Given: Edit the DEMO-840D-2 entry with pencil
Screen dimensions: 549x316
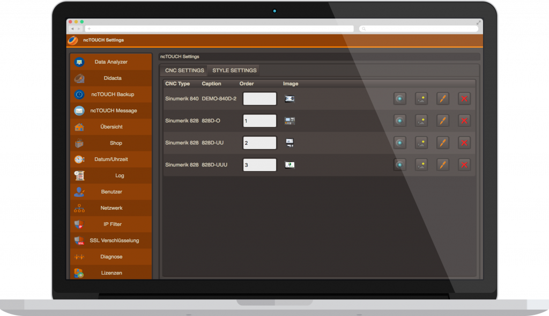Looking at the screenshot, I should 442,99.
